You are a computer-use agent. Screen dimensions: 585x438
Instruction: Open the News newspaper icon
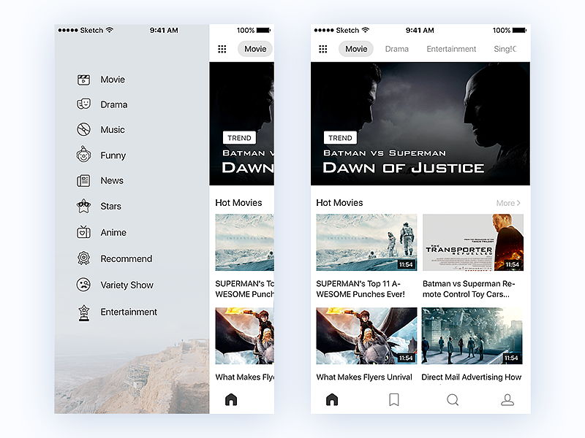pyautogui.click(x=83, y=180)
